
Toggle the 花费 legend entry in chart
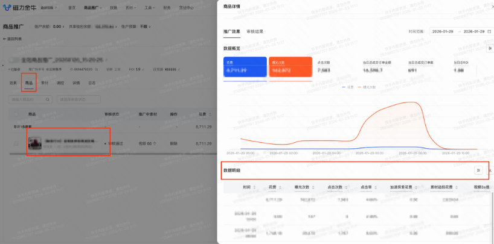[347, 87]
